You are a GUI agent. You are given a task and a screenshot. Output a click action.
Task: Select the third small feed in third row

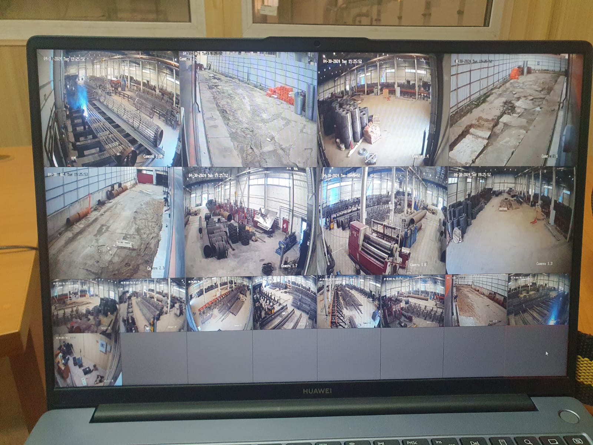(219, 303)
